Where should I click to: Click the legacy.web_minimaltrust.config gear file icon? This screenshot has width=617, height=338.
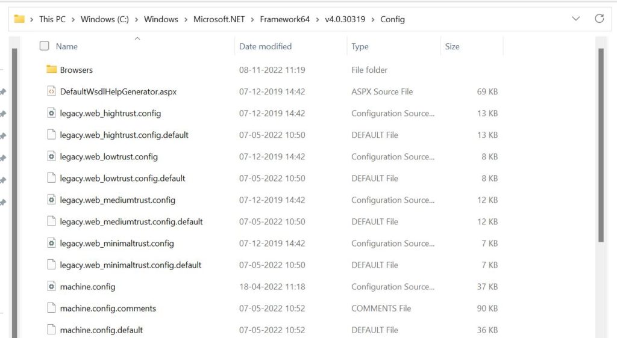click(x=51, y=244)
